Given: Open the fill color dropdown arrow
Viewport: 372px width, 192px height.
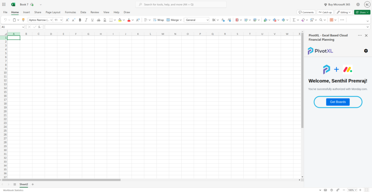Looking at the screenshot, I should tap(124, 20).
